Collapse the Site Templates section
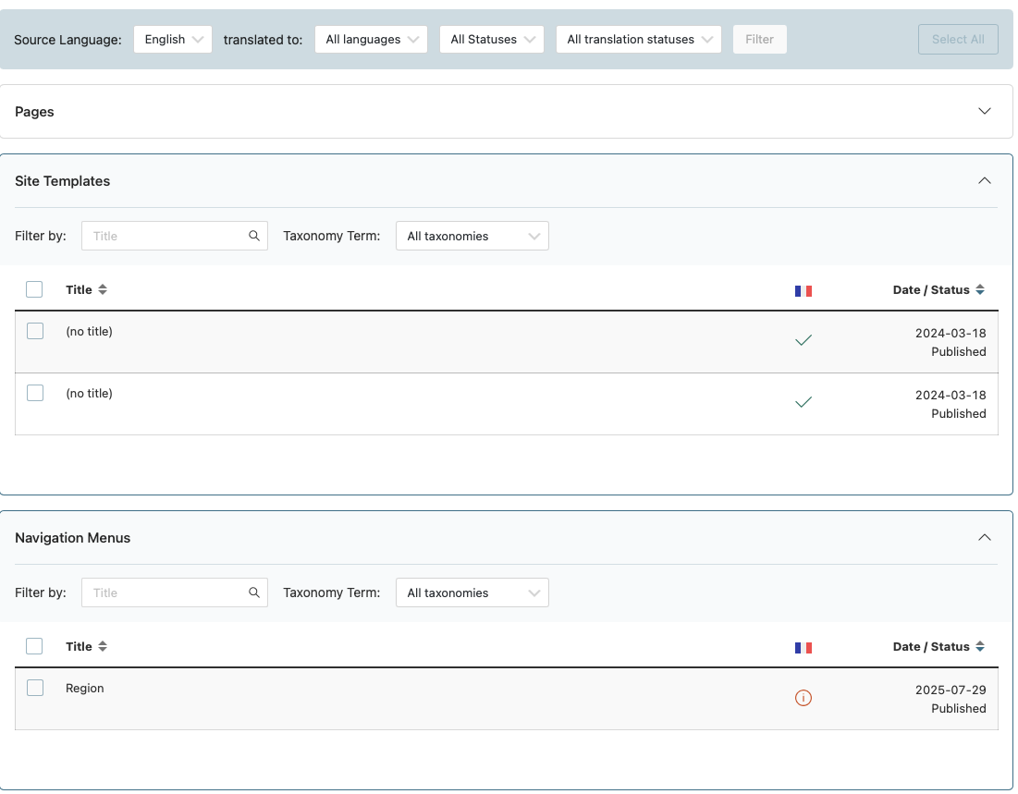This screenshot has width=1018, height=794. (x=985, y=180)
